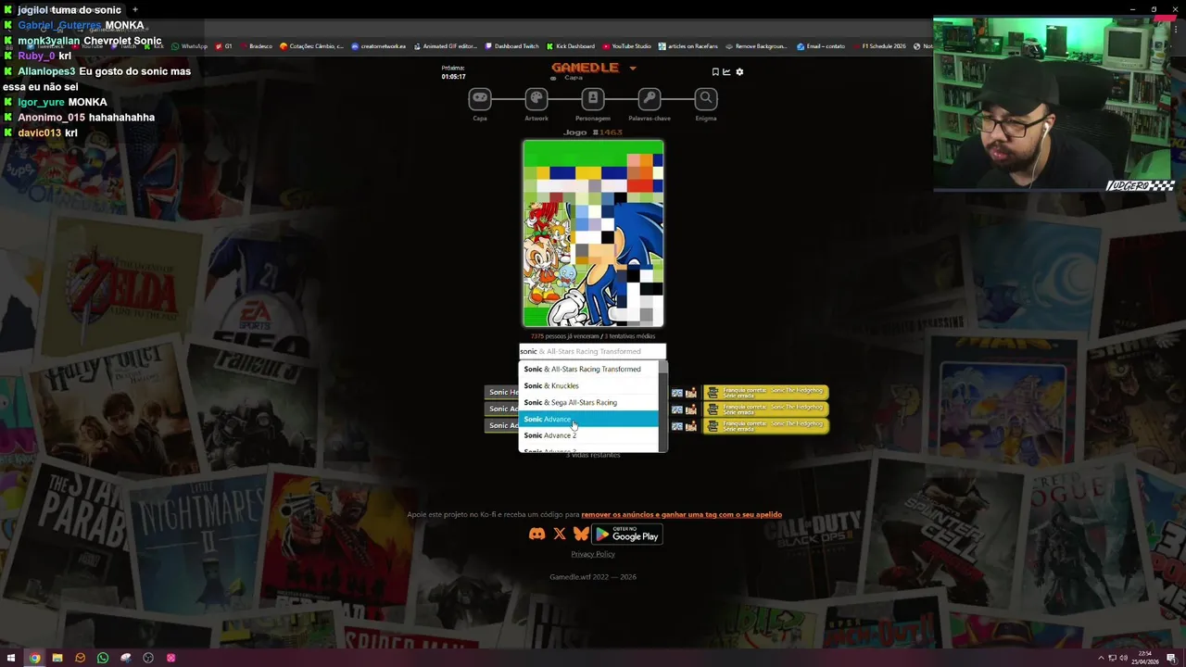Open the YouTube Studio bookmark
The width and height of the screenshot is (1186, 667).
627,45
